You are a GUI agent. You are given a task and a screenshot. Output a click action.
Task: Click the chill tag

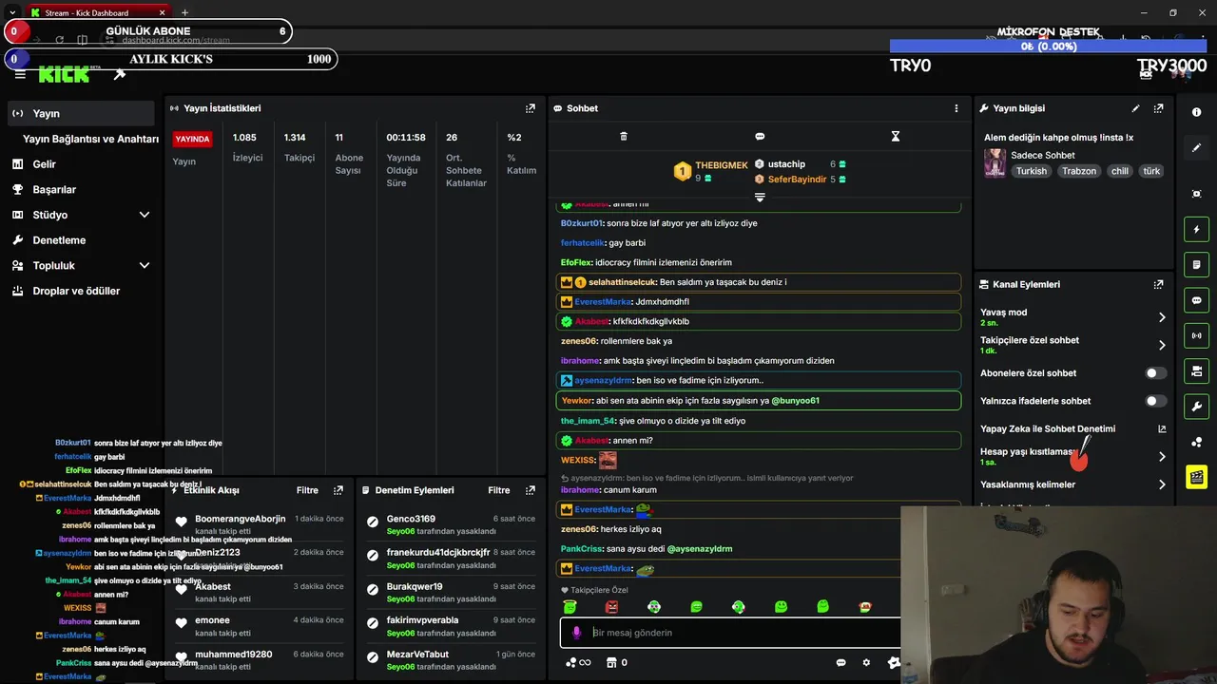(1120, 171)
